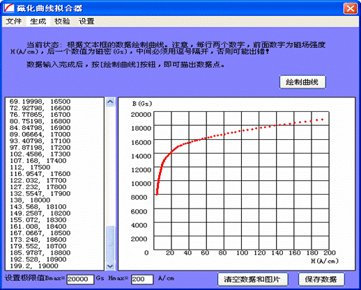
Task: Open the 设置 menu
Action: (86, 22)
